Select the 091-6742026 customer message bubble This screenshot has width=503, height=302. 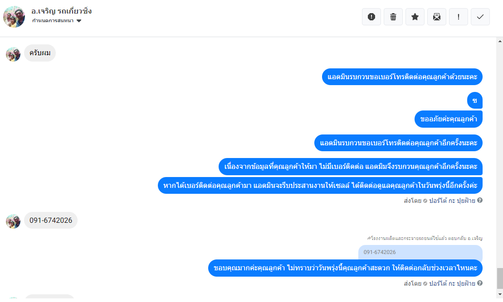tap(51, 221)
